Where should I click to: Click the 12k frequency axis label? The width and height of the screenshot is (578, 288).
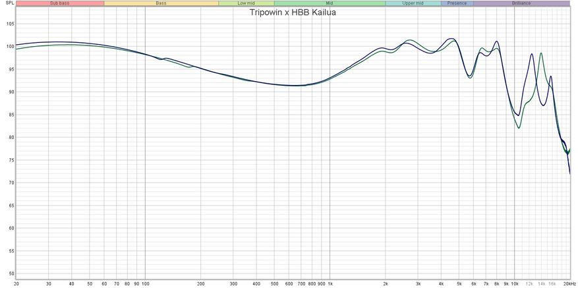click(529, 284)
